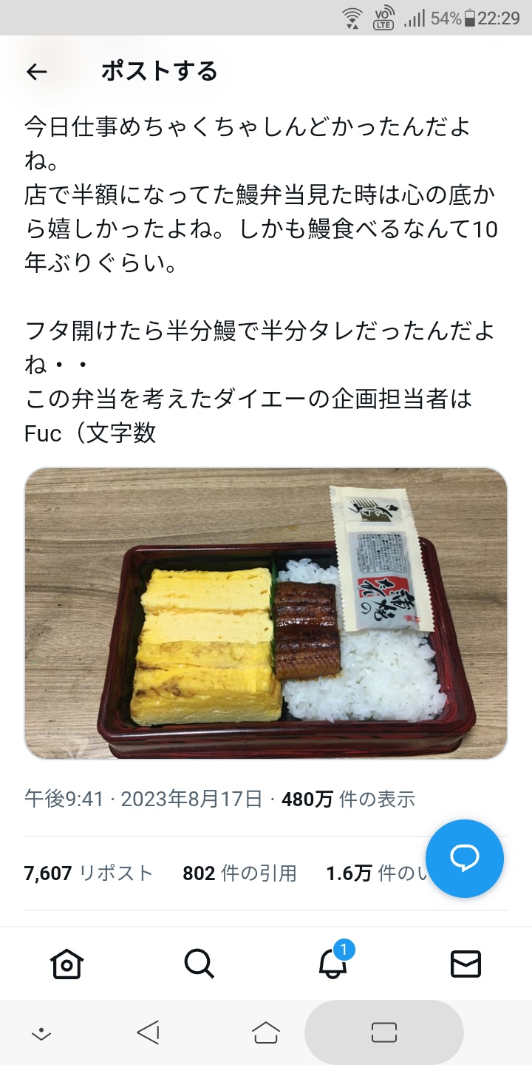
Task: Tap the ポストする header title
Action: [159, 72]
